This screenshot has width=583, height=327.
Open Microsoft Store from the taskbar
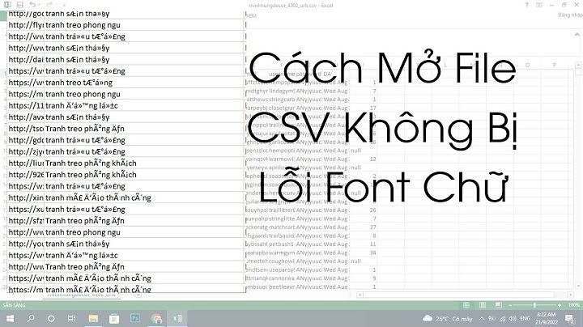pyautogui.click(x=114, y=318)
